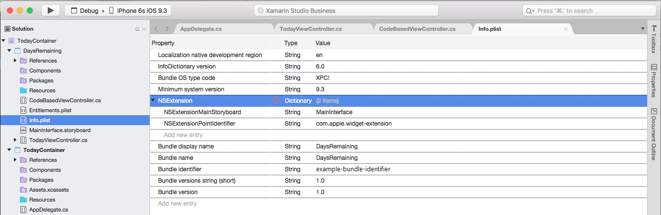The height and width of the screenshot is (215, 661).
Task: Select MainInterface.storyboard in the solution tree
Action: point(60,130)
